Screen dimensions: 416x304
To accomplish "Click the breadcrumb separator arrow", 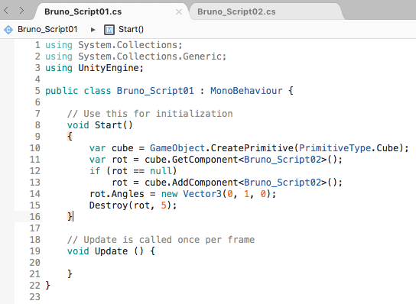I will tap(93, 30).
